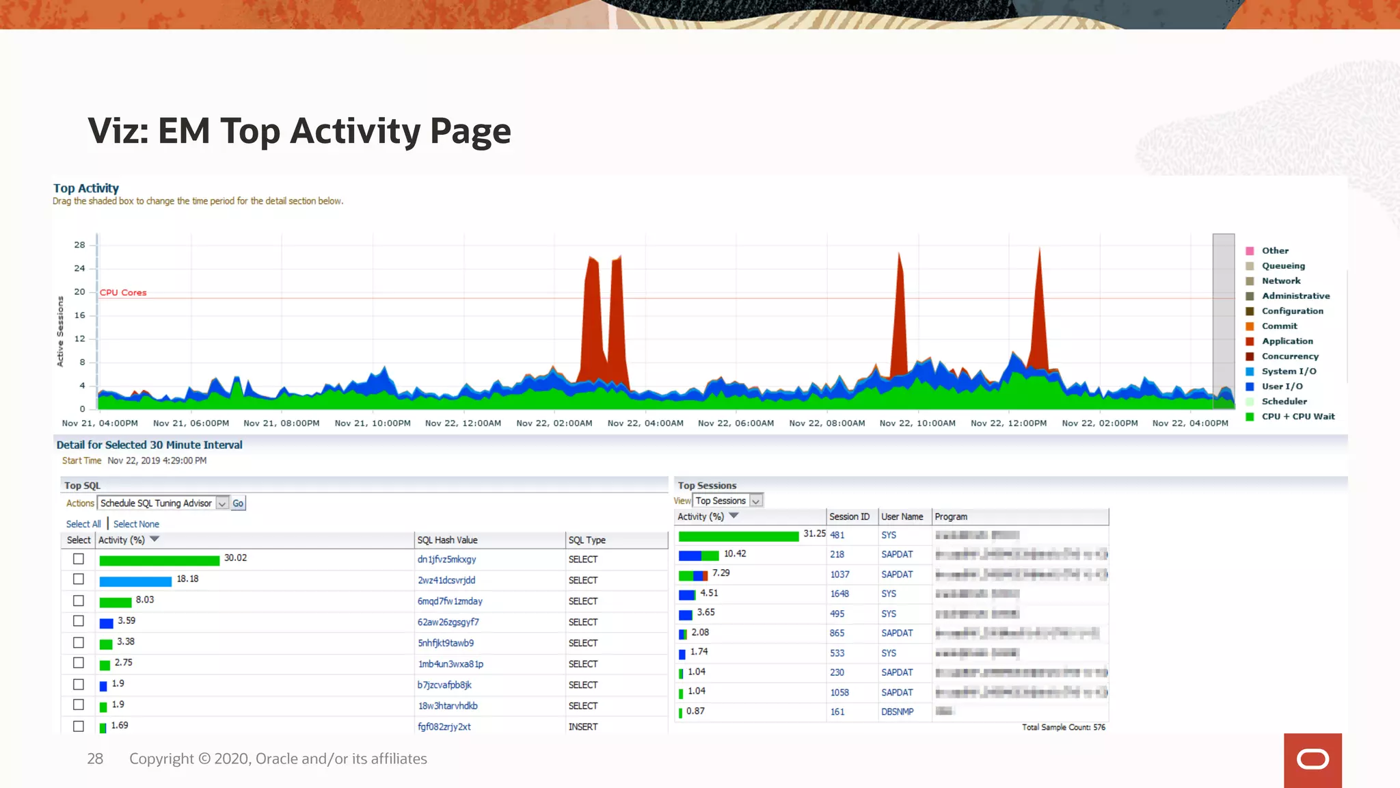The image size is (1400, 788).
Task: Tick the checkbox for SQL dn1jfvz5mkxgy
Action: (79, 559)
